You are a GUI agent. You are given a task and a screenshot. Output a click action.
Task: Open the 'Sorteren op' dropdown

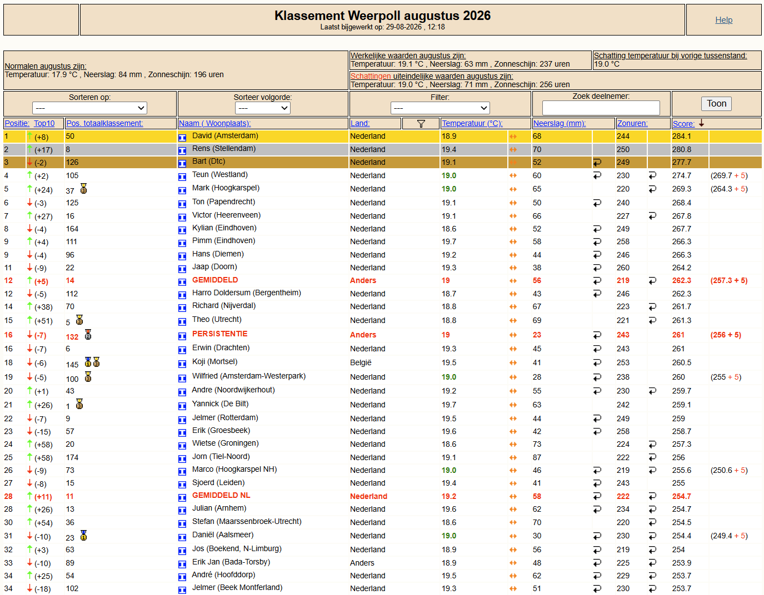coord(89,108)
